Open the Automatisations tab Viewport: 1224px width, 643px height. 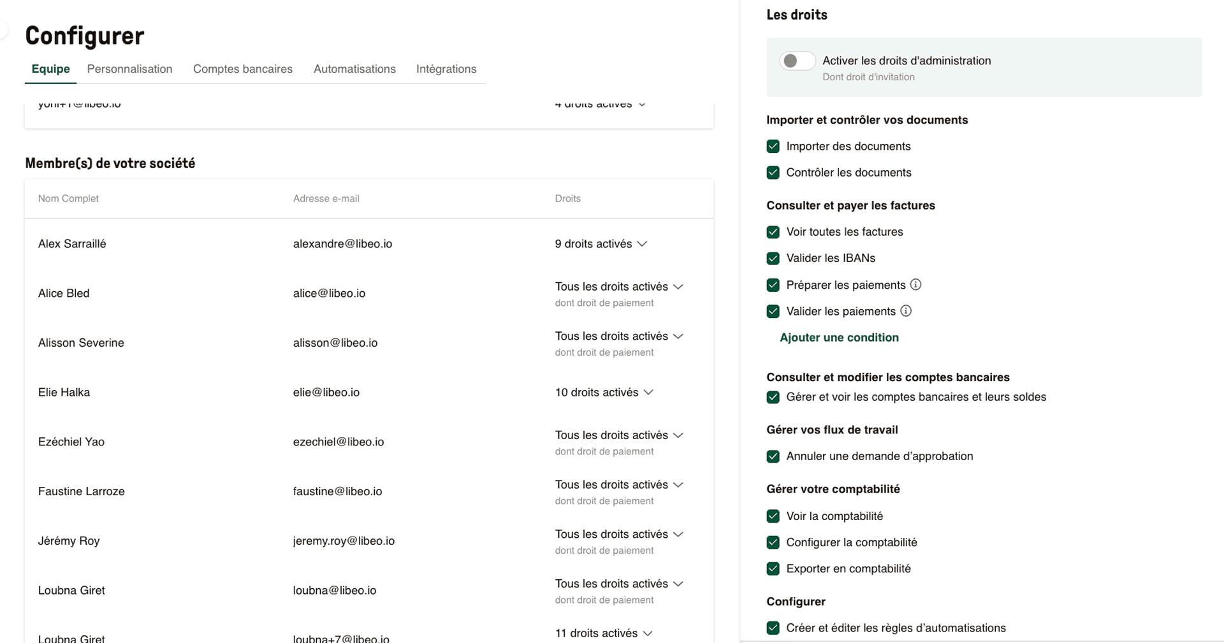(x=354, y=69)
